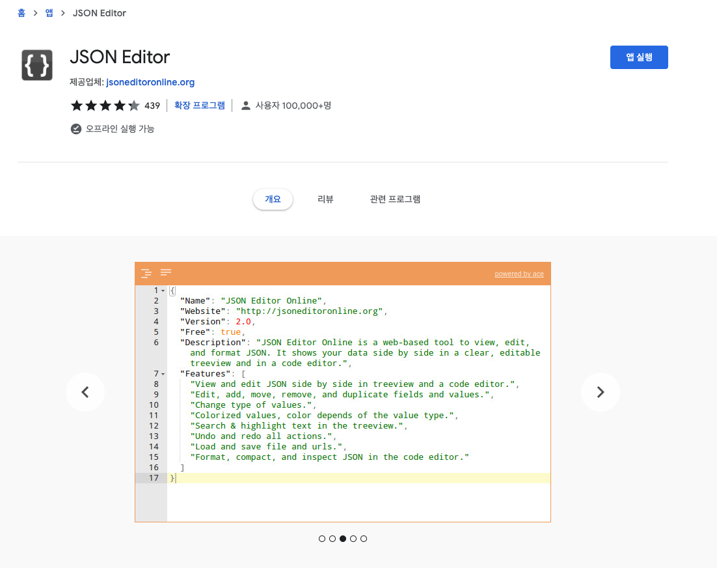Click the user count person icon
The height and width of the screenshot is (568, 717).
pos(245,106)
